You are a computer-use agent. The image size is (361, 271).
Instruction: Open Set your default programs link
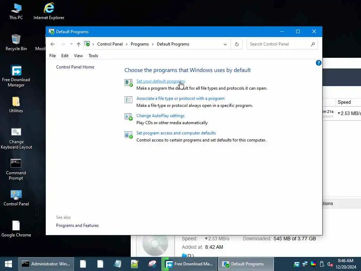click(x=160, y=81)
